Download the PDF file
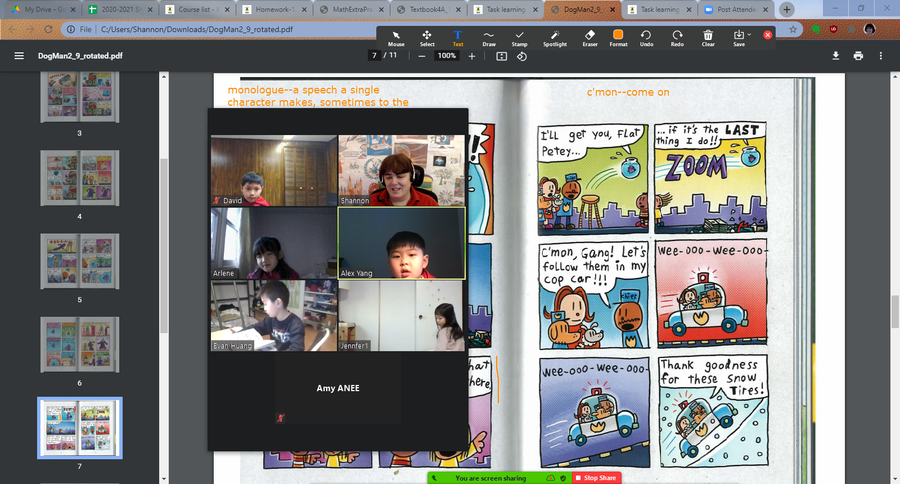The width and height of the screenshot is (900, 484). tap(836, 56)
